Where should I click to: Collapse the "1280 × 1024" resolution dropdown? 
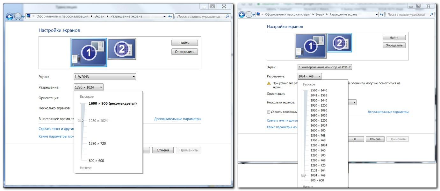(89, 87)
